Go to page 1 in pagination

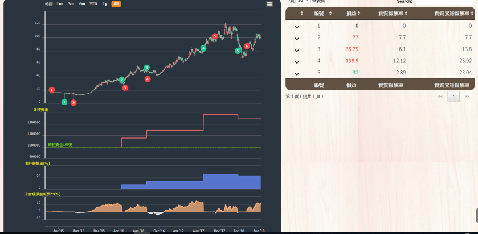(x=454, y=97)
